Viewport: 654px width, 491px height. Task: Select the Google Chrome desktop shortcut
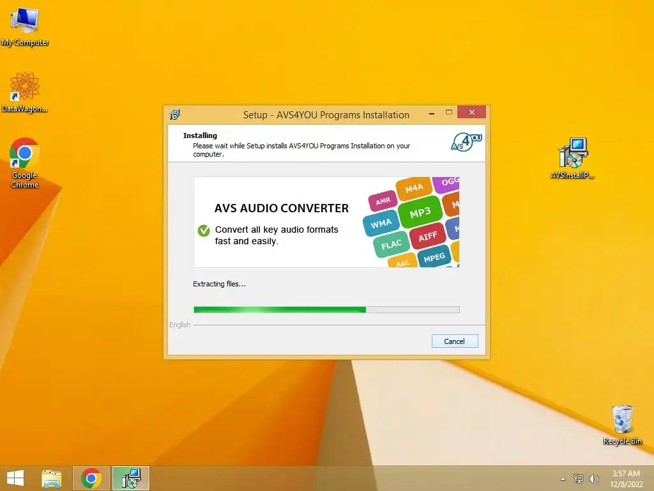pyautogui.click(x=25, y=163)
